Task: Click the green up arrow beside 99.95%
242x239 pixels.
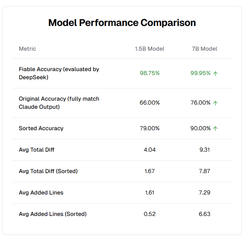Action: (215, 73)
